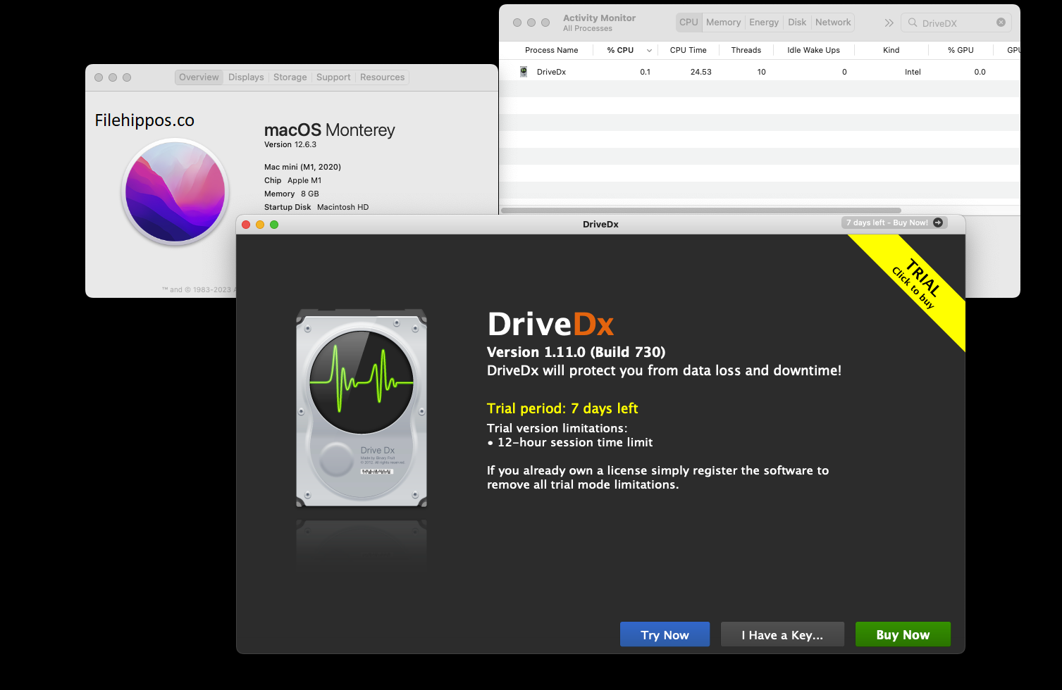Select the Disk tab in Activity Monitor
Image resolution: width=1062 pixels, height=690 pixels.
click(x=797, y=23)
